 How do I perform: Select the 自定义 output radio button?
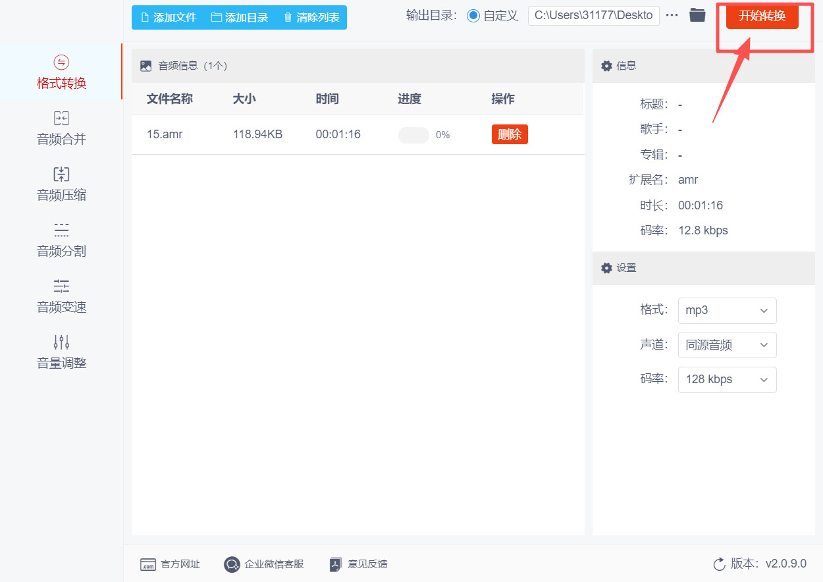(x=473, y=16)
